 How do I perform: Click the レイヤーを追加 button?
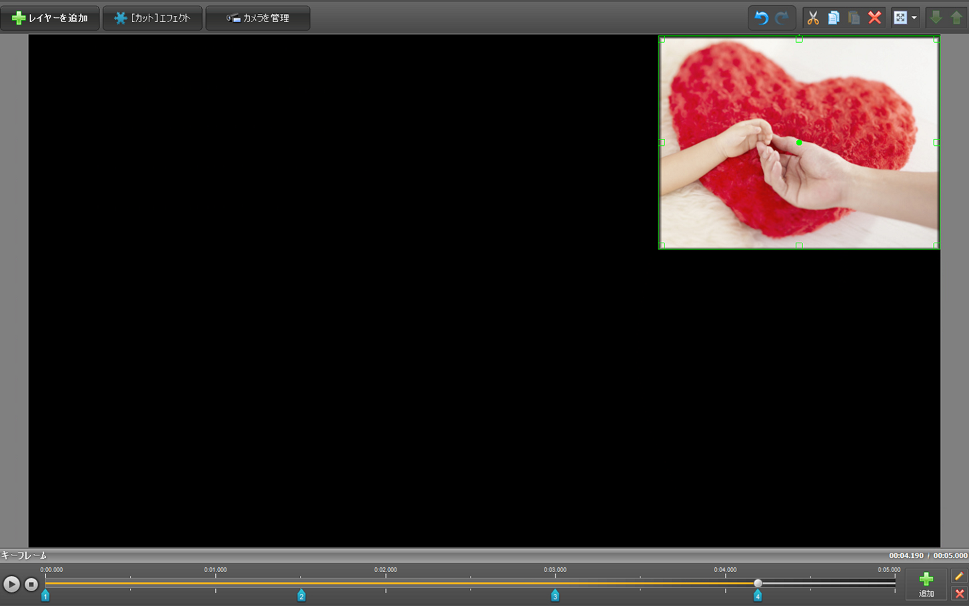[50, 18]
